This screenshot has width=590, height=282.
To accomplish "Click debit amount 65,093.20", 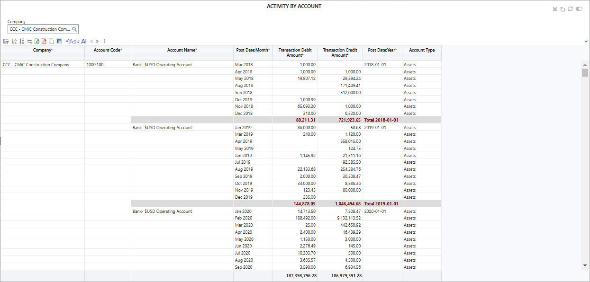I will (x=307, y=106).
